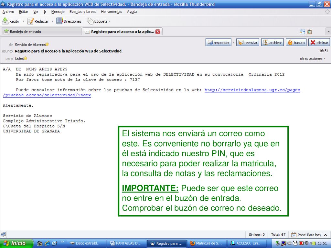331x248 pixels.
Task: Click the Sin leer: 0 status entry
Action: click(x=256, y=234)
